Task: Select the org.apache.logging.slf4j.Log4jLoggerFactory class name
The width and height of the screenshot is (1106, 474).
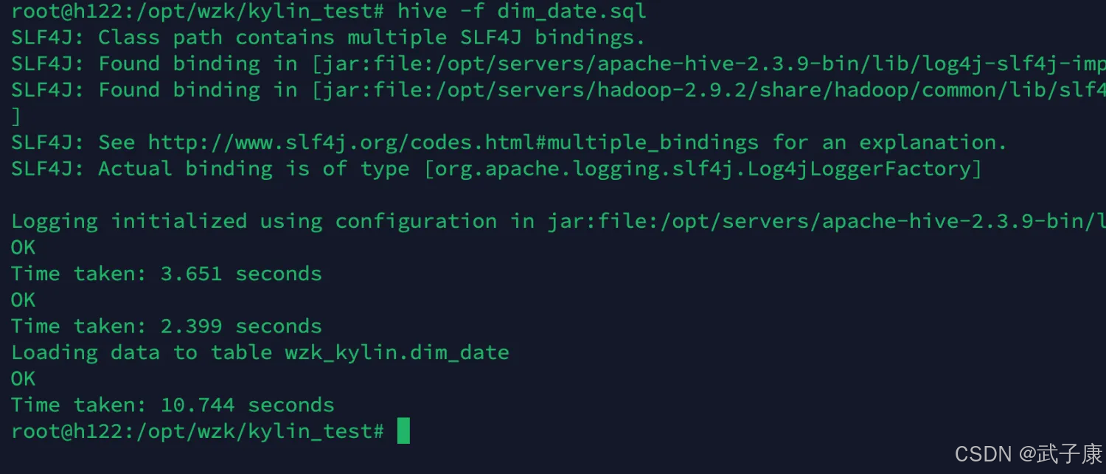Action: click(702, 169)
